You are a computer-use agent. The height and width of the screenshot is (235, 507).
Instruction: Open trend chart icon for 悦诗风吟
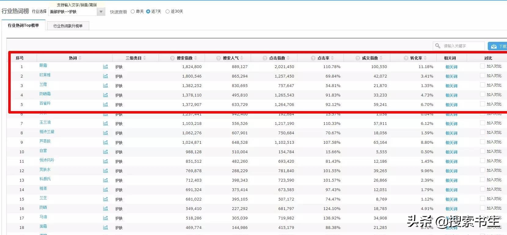pos(105,161)
